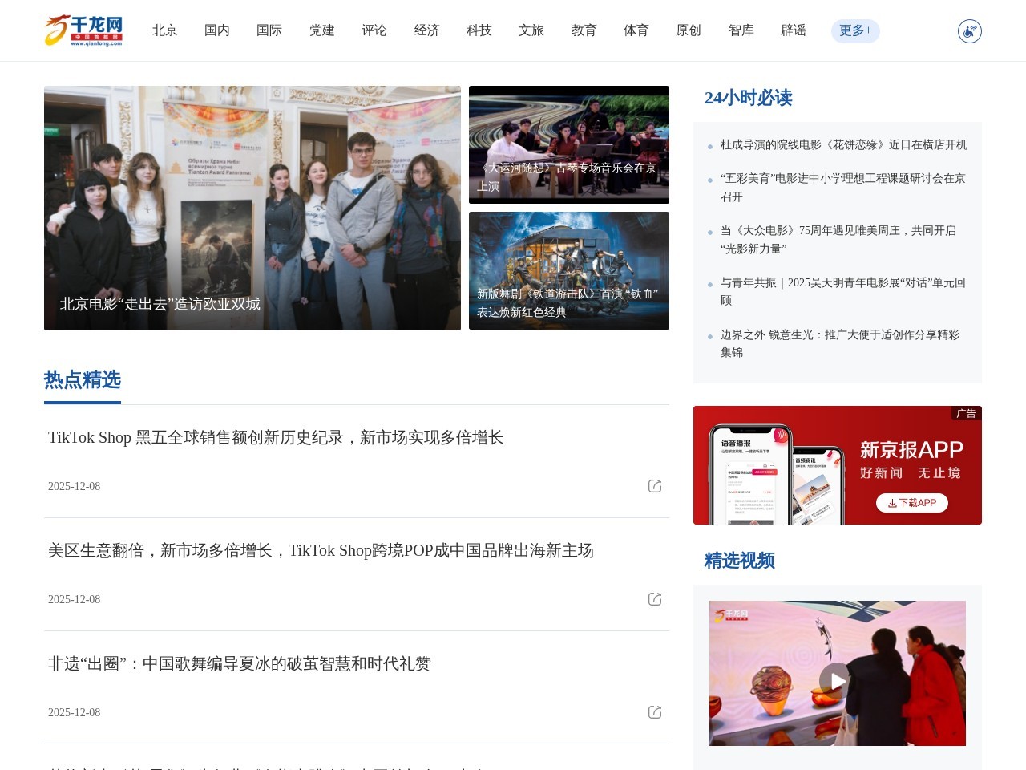This screenshot has width=1026, height=770.
Task: Expand the 更多+ navigation menu
Action: (854, 30)
